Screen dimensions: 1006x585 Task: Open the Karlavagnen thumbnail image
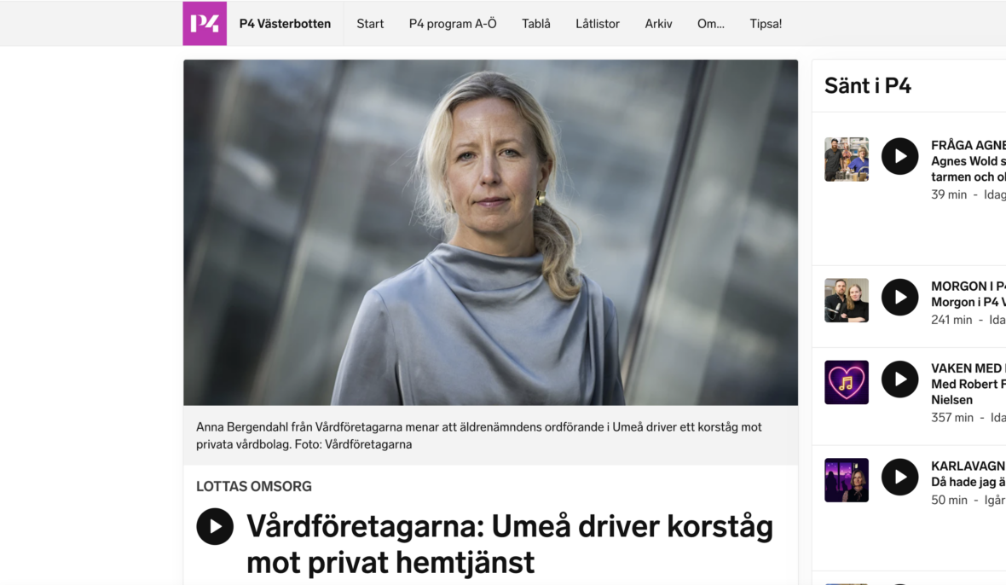(847, 480)
